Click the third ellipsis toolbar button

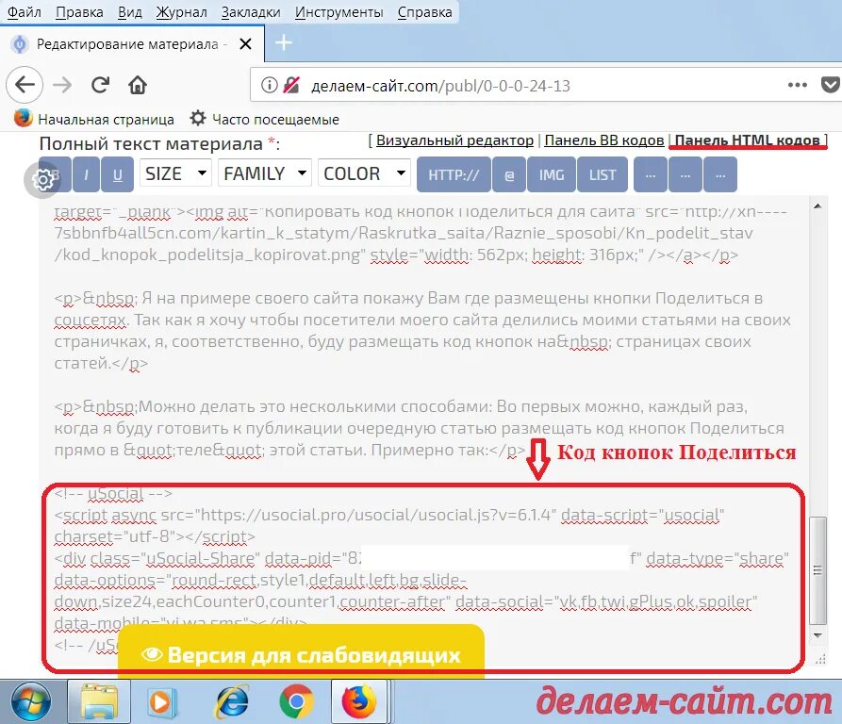720,174
